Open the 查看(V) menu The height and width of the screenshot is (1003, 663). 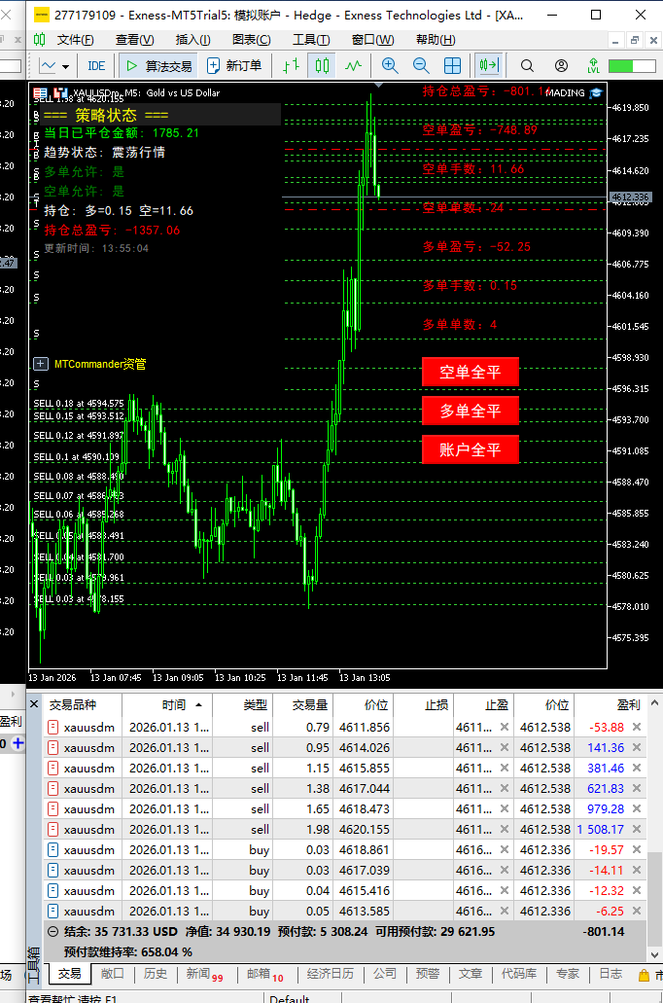[135, 40]
